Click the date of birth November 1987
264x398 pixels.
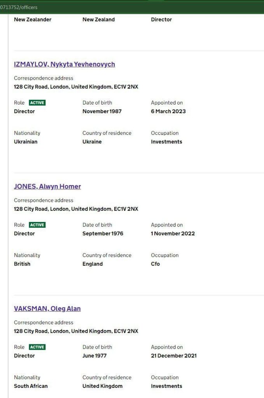coord(102,111)
